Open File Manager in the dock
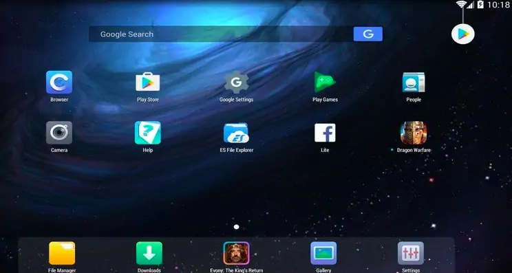Viewport: 512px width, 273px height. pos(62,253)
